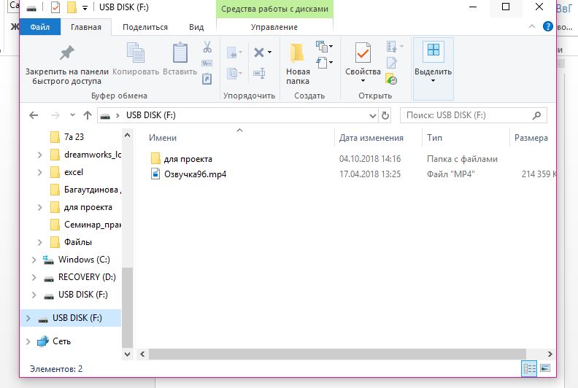Expand the excel folder in tree
The height and width of the screenshot is (388, 578).
40,172
